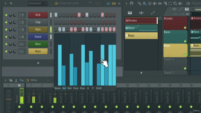Mute the Clap channel green light

pos(6,22)
